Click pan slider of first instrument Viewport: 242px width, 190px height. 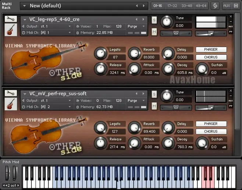point(176,33)
